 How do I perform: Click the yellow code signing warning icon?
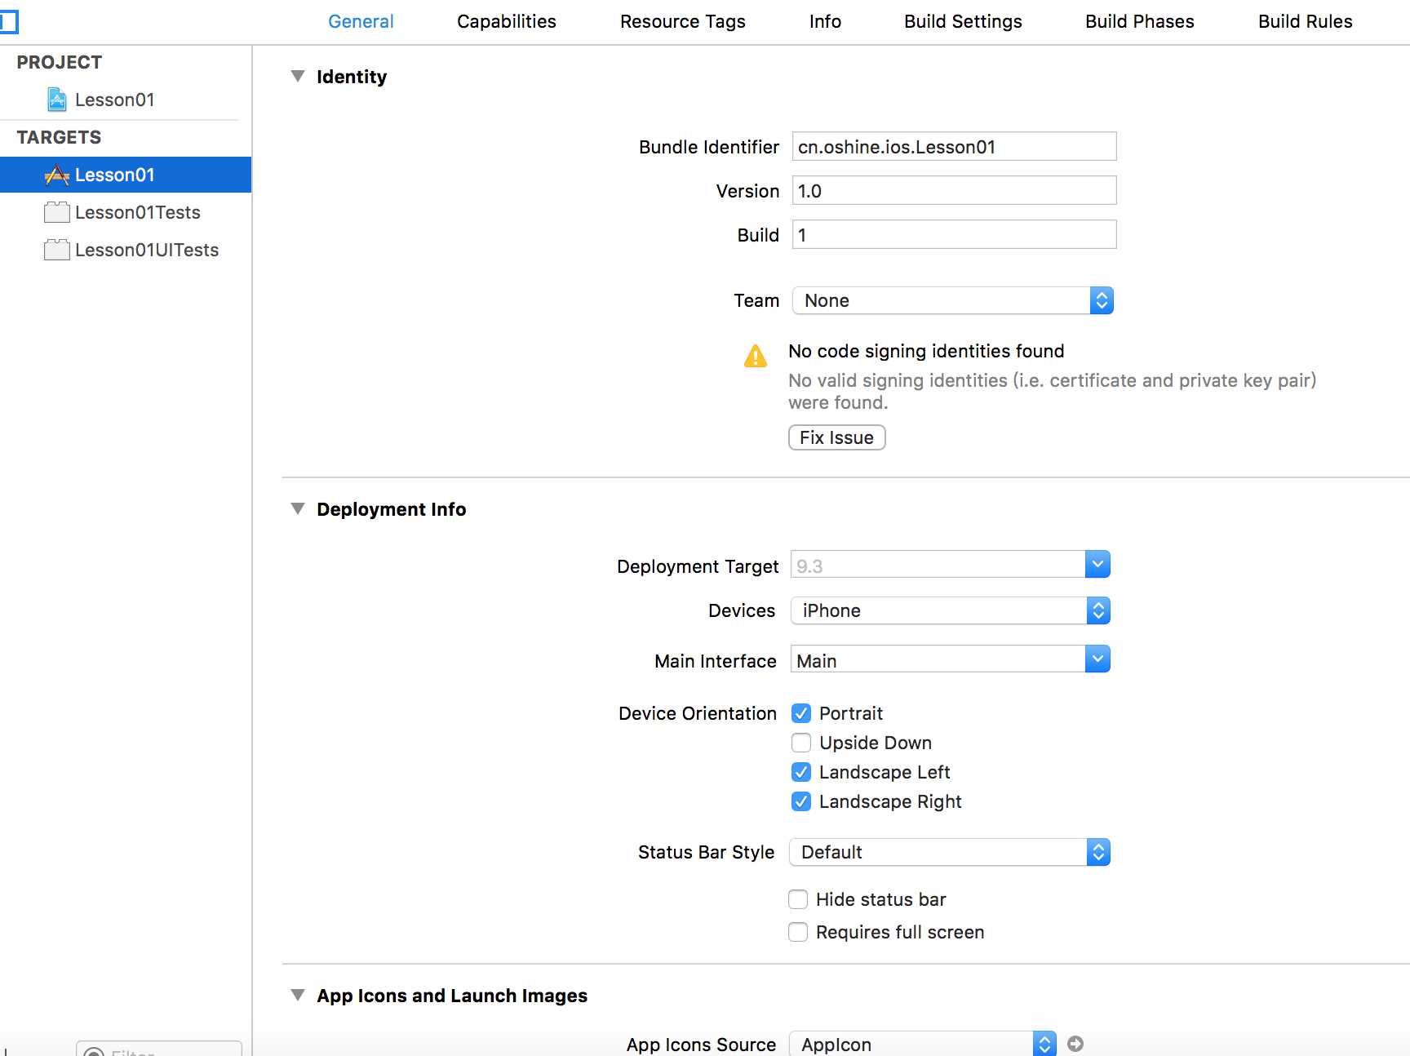click(756, 357)
